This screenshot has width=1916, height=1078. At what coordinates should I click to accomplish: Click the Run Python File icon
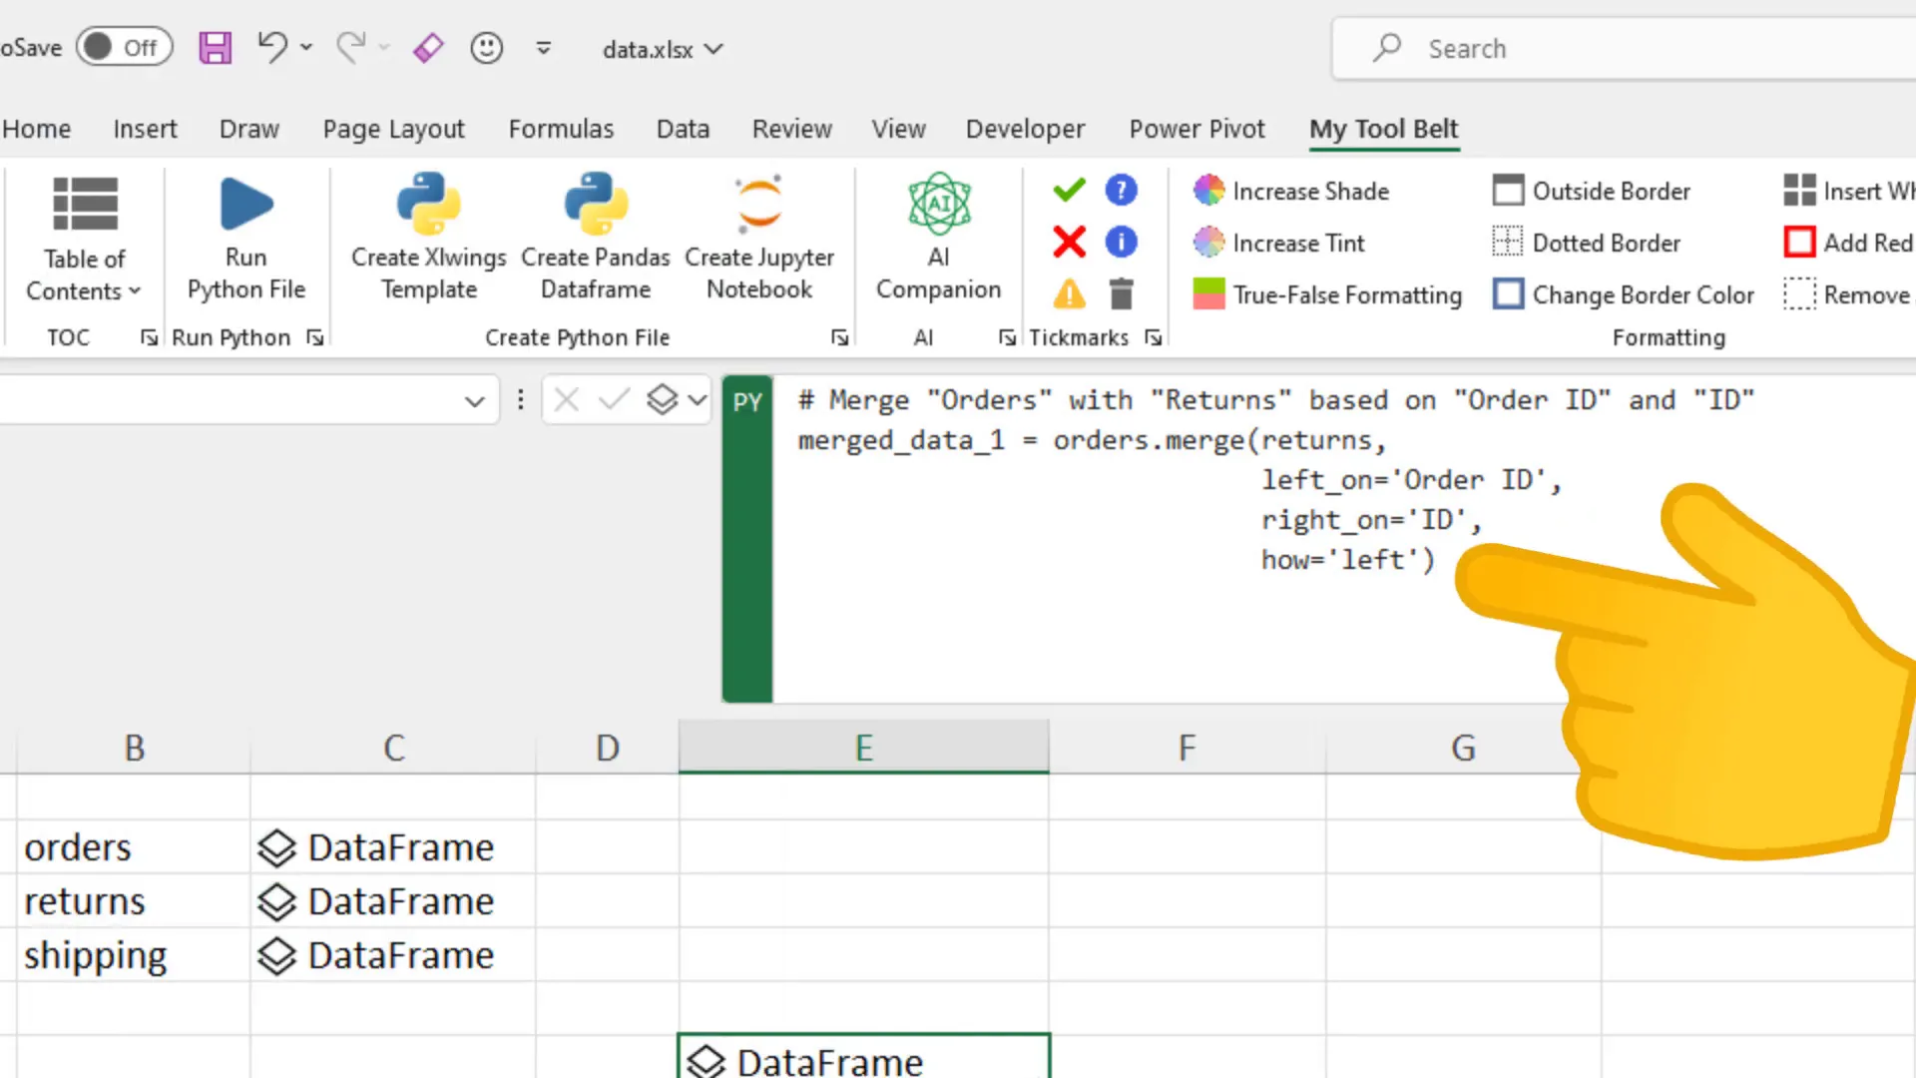pyautogui.click(x=245, y=205)
